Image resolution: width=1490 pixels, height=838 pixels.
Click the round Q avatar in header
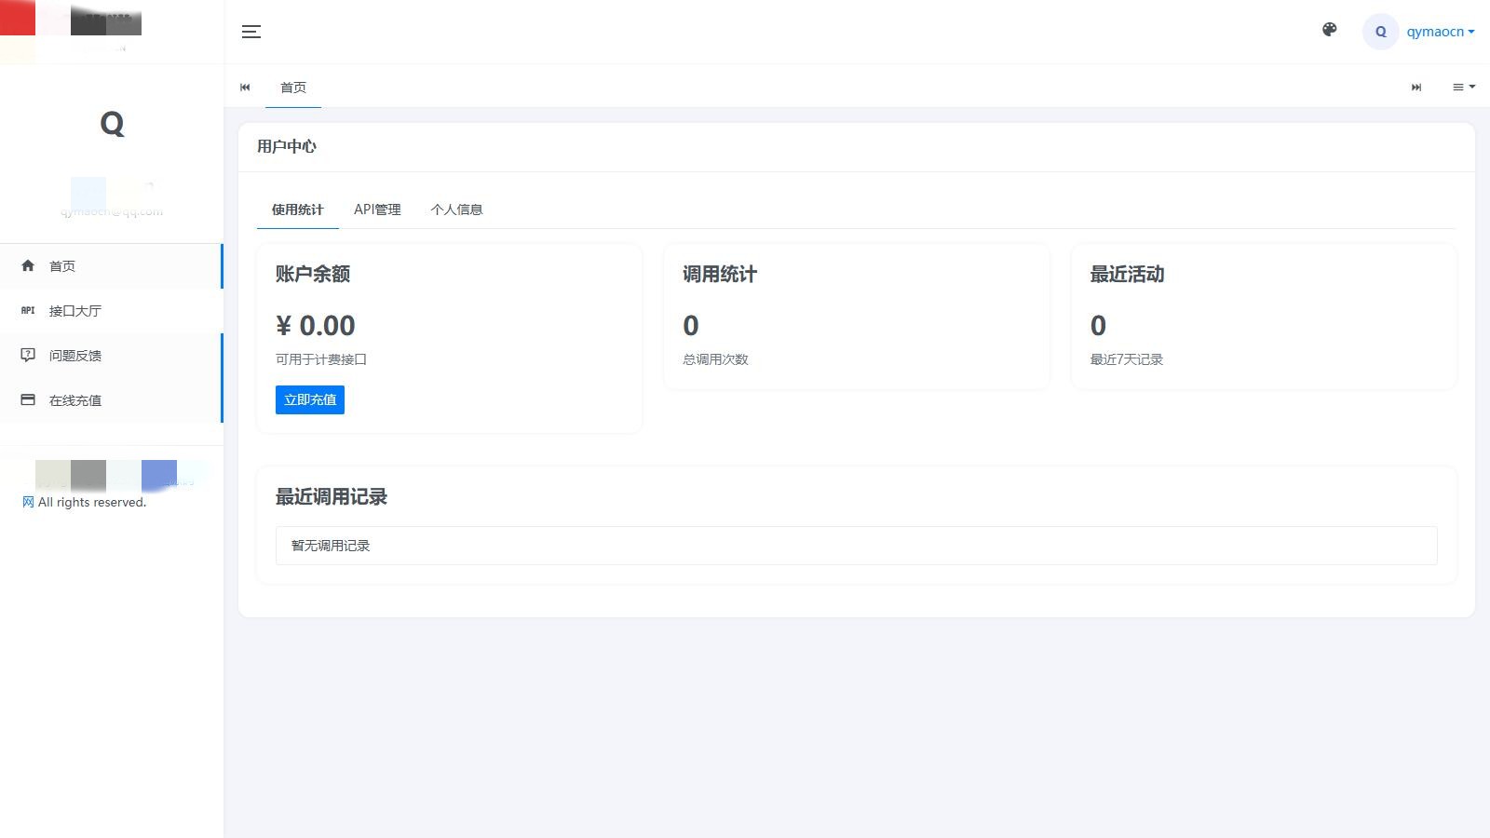point(1380,32)
